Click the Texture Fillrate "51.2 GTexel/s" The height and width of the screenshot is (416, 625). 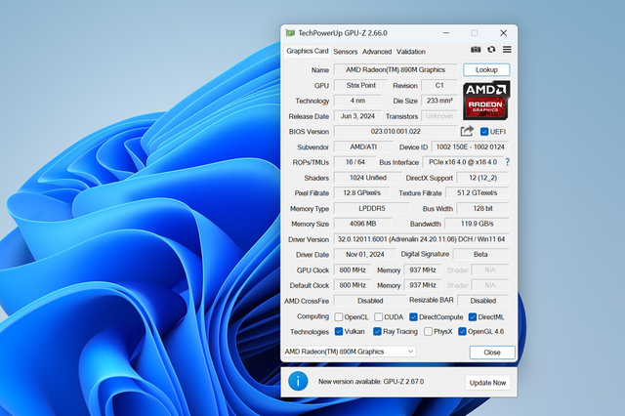coord(478,192)
